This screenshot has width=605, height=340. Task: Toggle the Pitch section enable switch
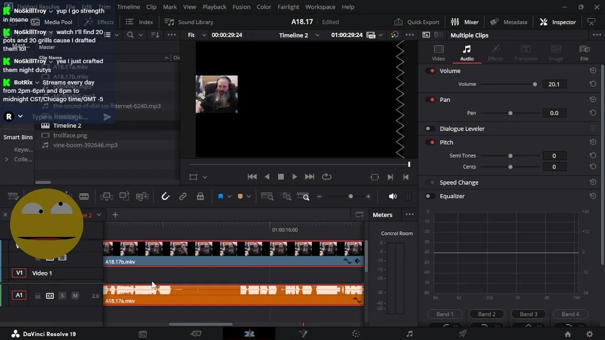point(431,142)
